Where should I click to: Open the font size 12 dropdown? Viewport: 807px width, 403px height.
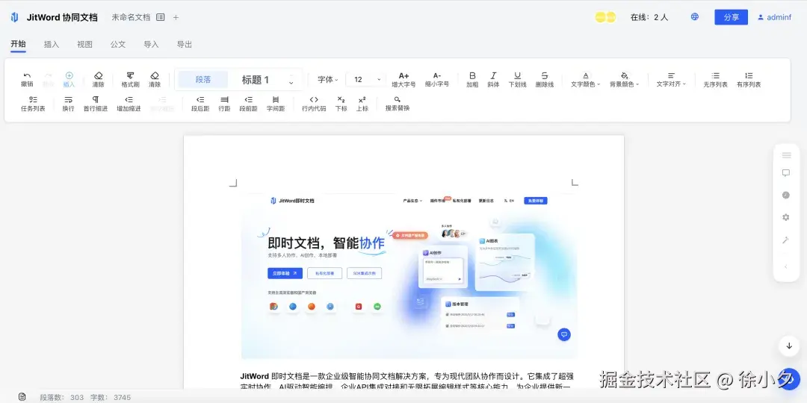[365, 80]
